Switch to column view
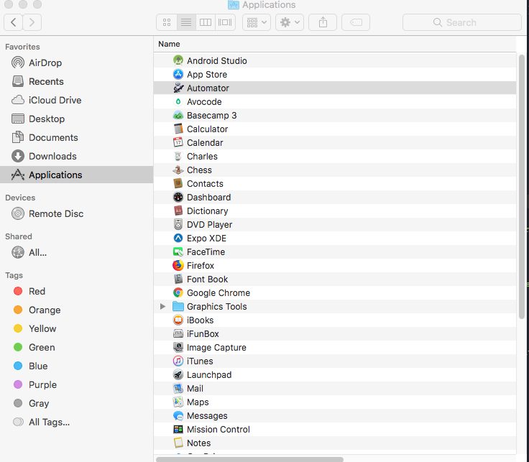 click(x=206, y=22)
